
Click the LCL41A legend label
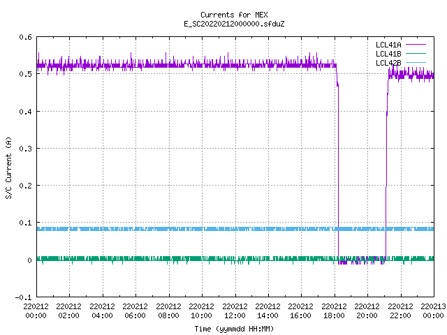388,45
